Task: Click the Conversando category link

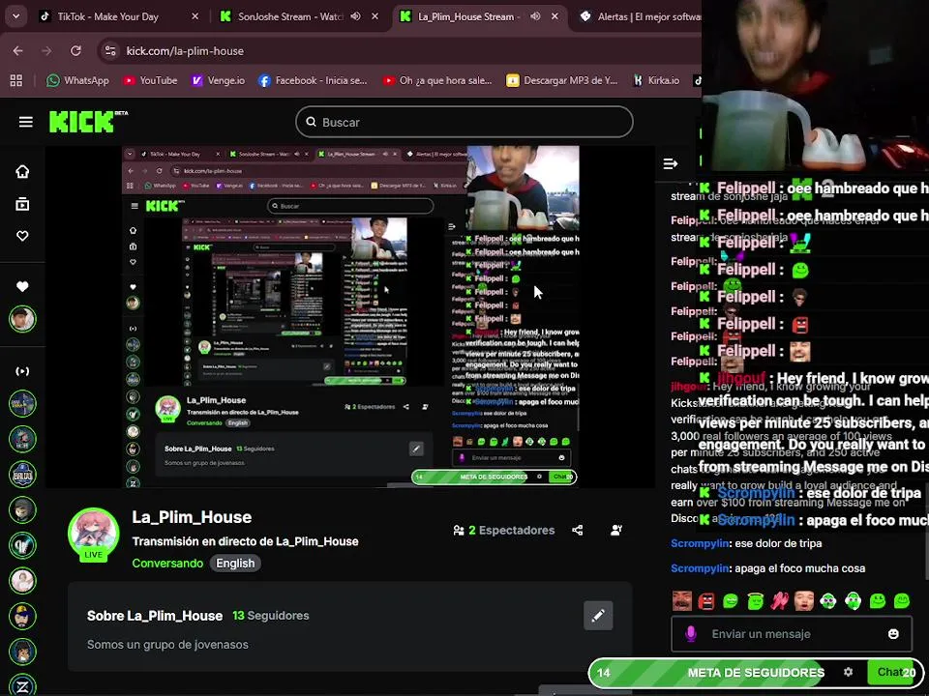Action: 167,563
